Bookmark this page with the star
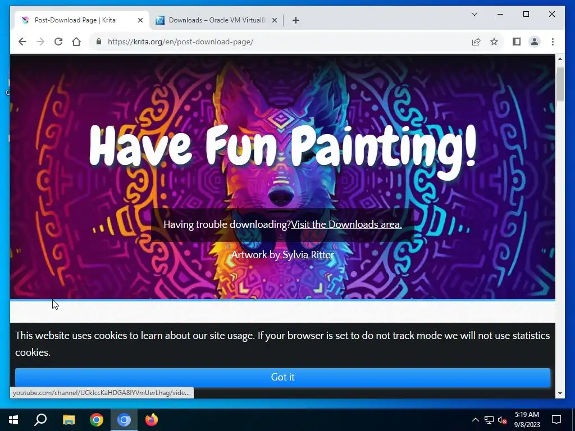The height and width of the screenshot is (431, 575). [x=494, y=42]
